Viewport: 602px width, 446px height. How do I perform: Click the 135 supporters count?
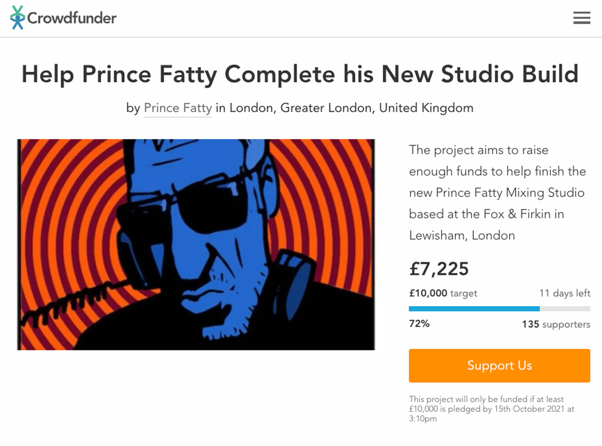pos(556,324)
